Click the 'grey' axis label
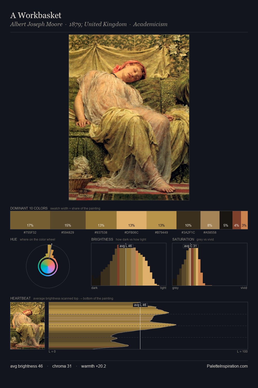The image size is (258, 388). pos(175,288)
